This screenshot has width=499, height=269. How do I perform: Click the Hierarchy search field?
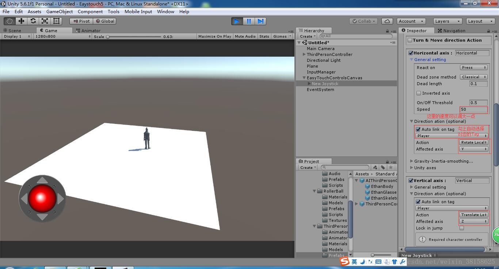coord(356,36)
